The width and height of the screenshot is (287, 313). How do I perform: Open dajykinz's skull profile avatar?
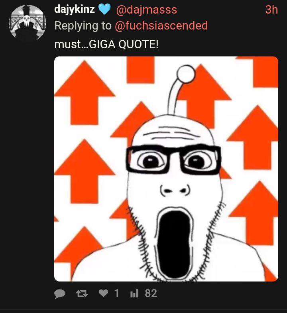[28, 22]
